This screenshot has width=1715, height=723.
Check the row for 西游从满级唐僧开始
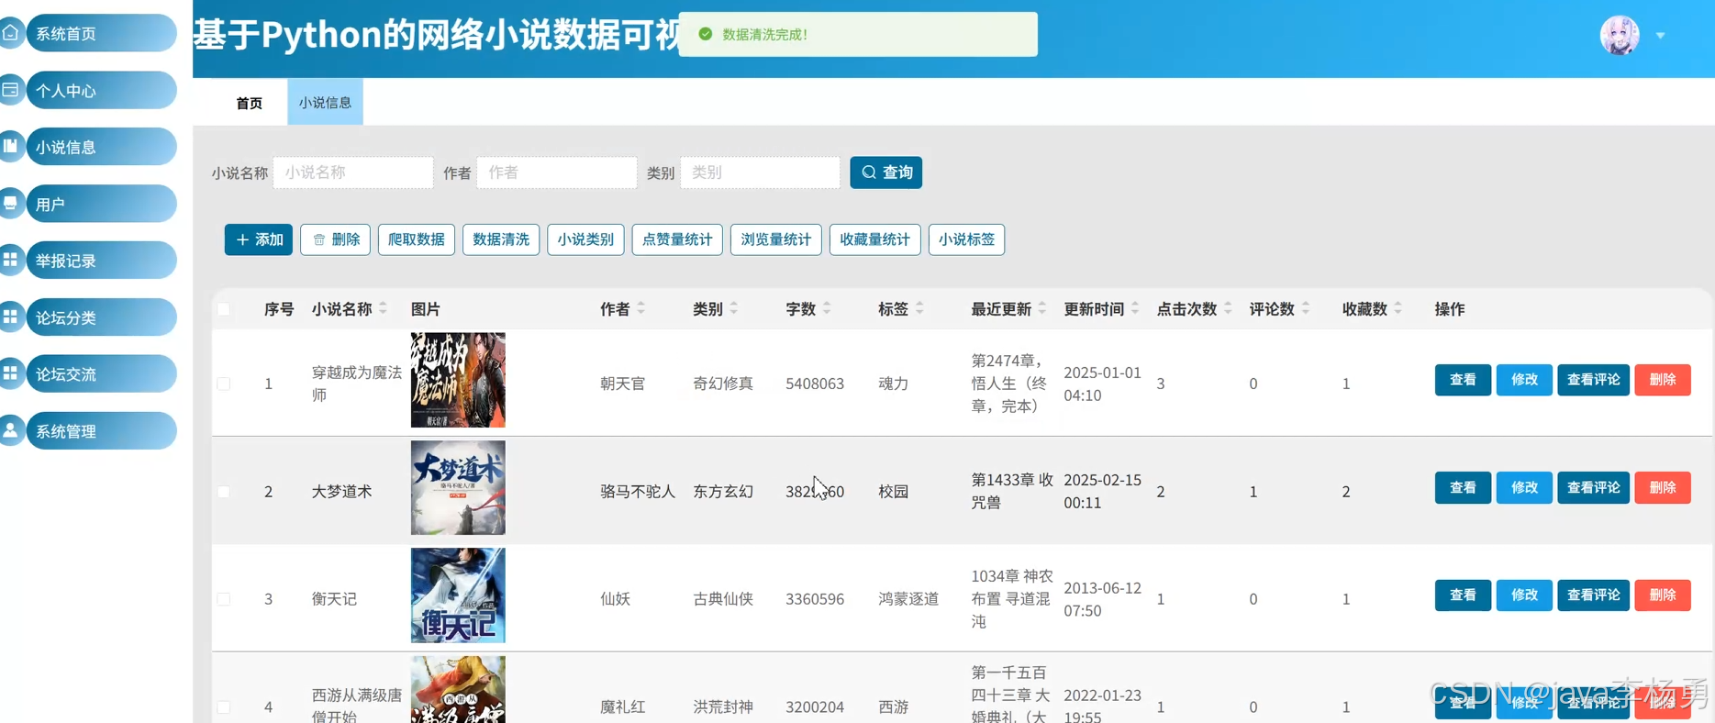pos(224,706)
